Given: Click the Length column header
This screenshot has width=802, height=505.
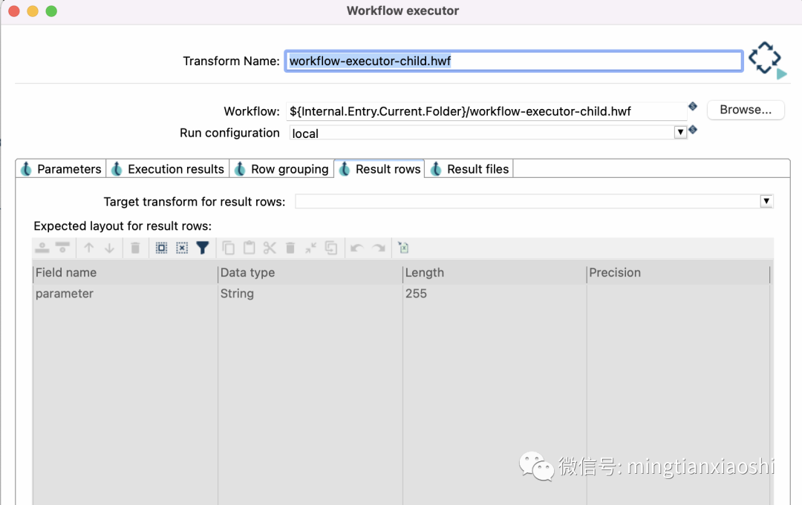Looking at the screenshot, I should click(494, 273).
